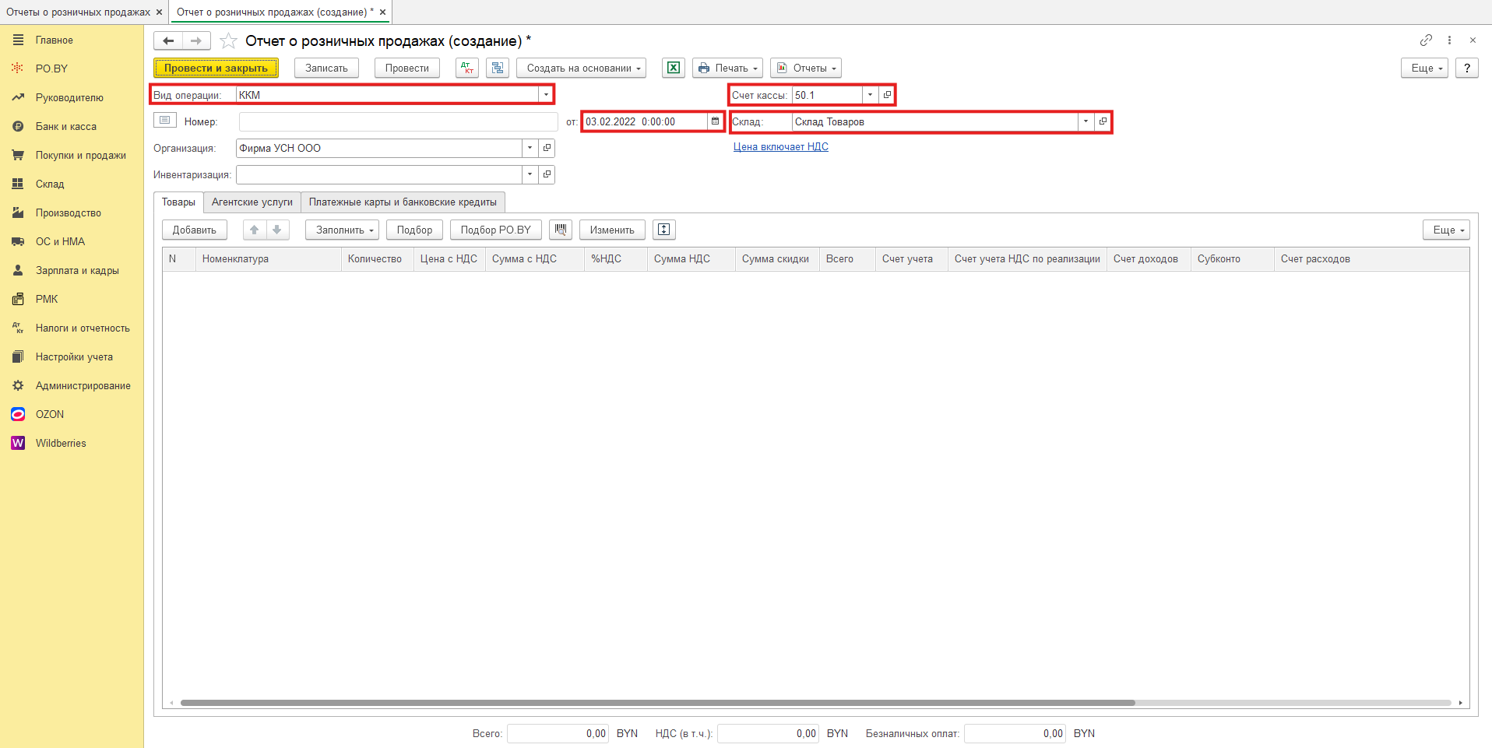
Task: Click into the Номер input field
Action: click(398, 122)
